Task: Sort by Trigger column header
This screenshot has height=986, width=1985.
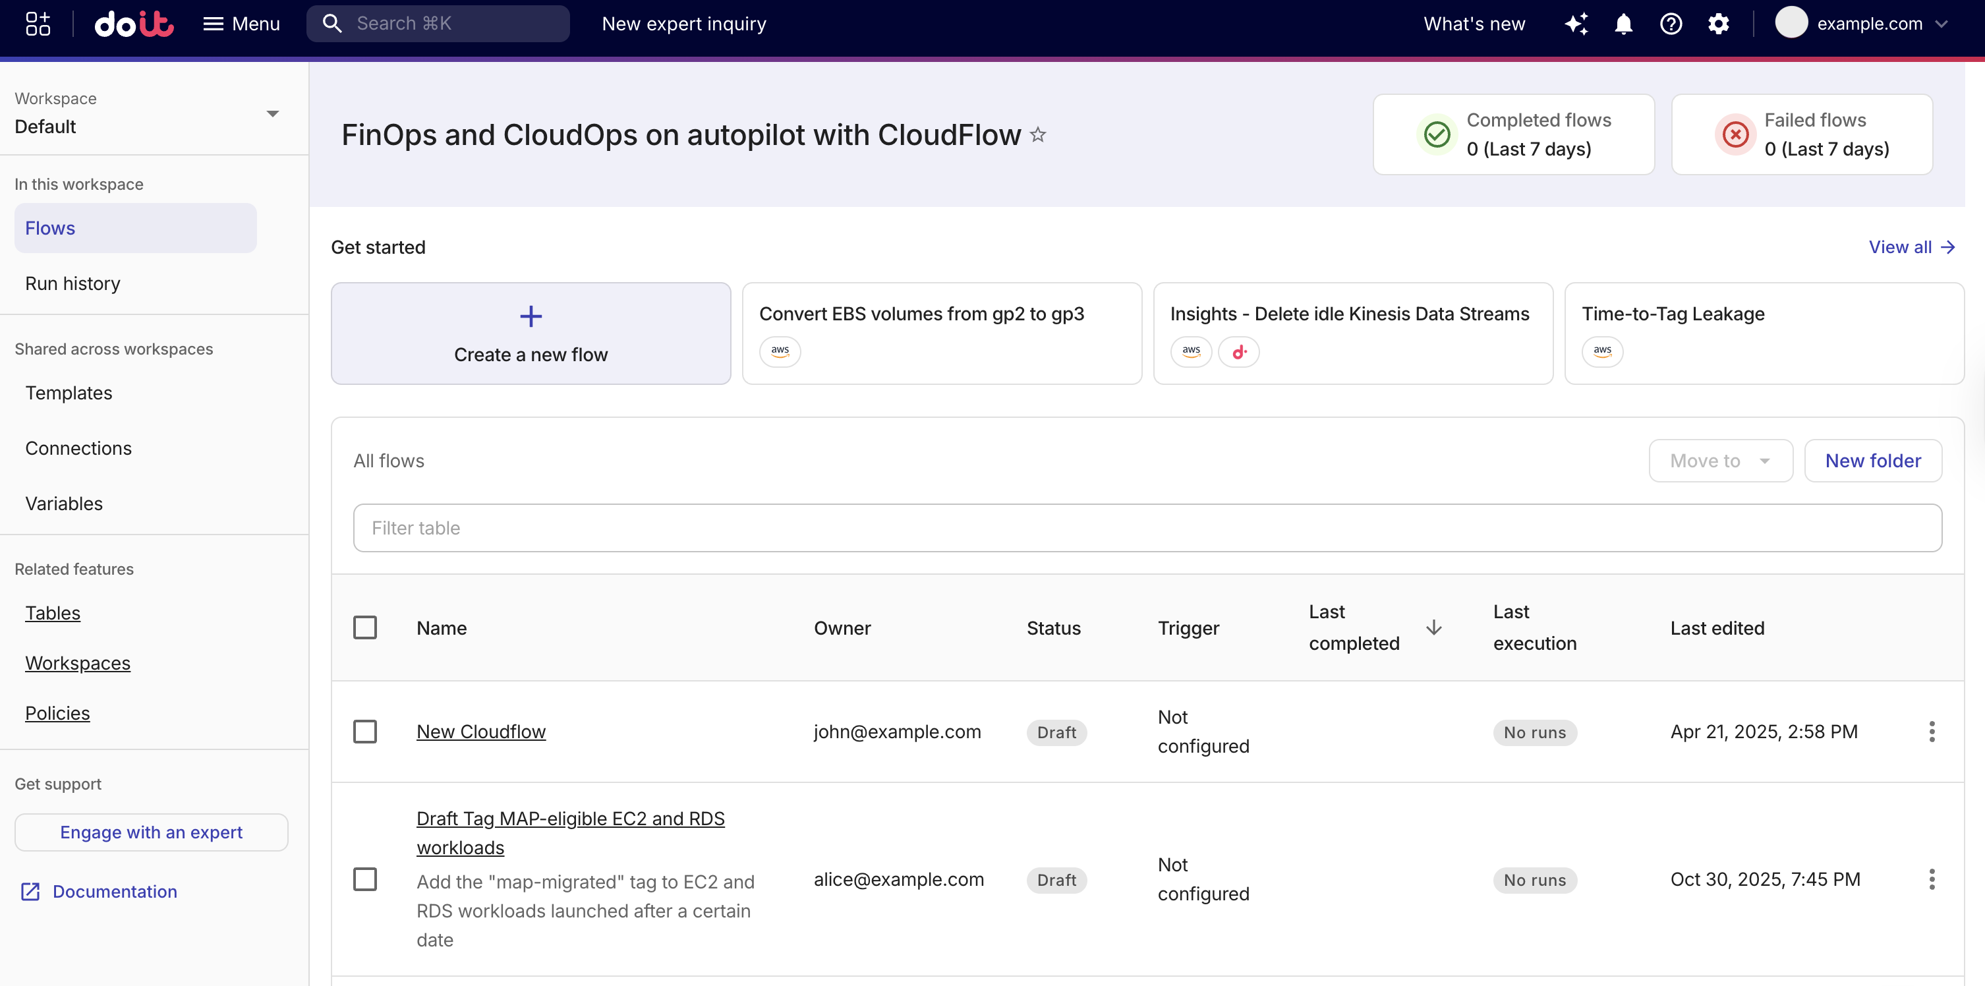Action: pos(1188,628)
